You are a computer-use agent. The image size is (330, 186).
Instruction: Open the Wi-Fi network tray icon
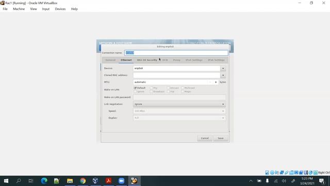pyautogui.click(x=276, y=181)
